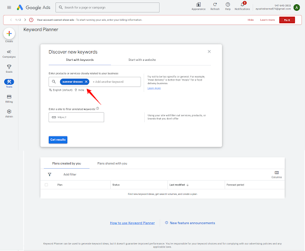Open Plans created by you tab
The width and height of the screenshot is (305, 251).
click(x=67, y=163)
